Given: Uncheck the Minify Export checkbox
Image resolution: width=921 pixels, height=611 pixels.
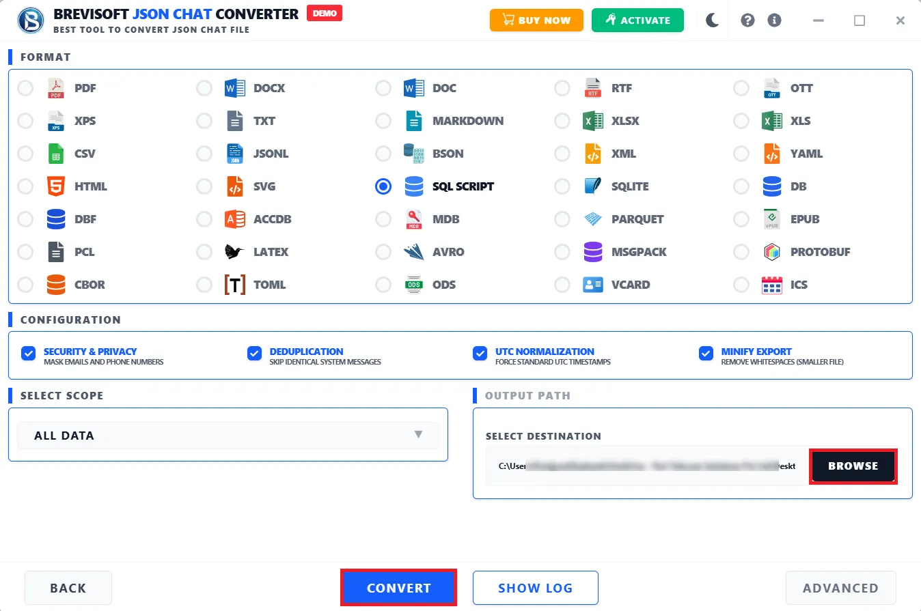Looking at the screenshot, I should (706, 353).
